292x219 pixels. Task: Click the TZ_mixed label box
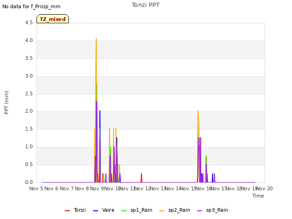tap(53, 19)
